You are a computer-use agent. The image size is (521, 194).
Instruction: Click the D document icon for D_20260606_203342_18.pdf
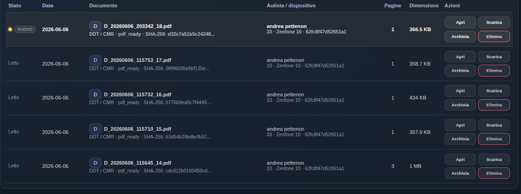tap(95, 26)
